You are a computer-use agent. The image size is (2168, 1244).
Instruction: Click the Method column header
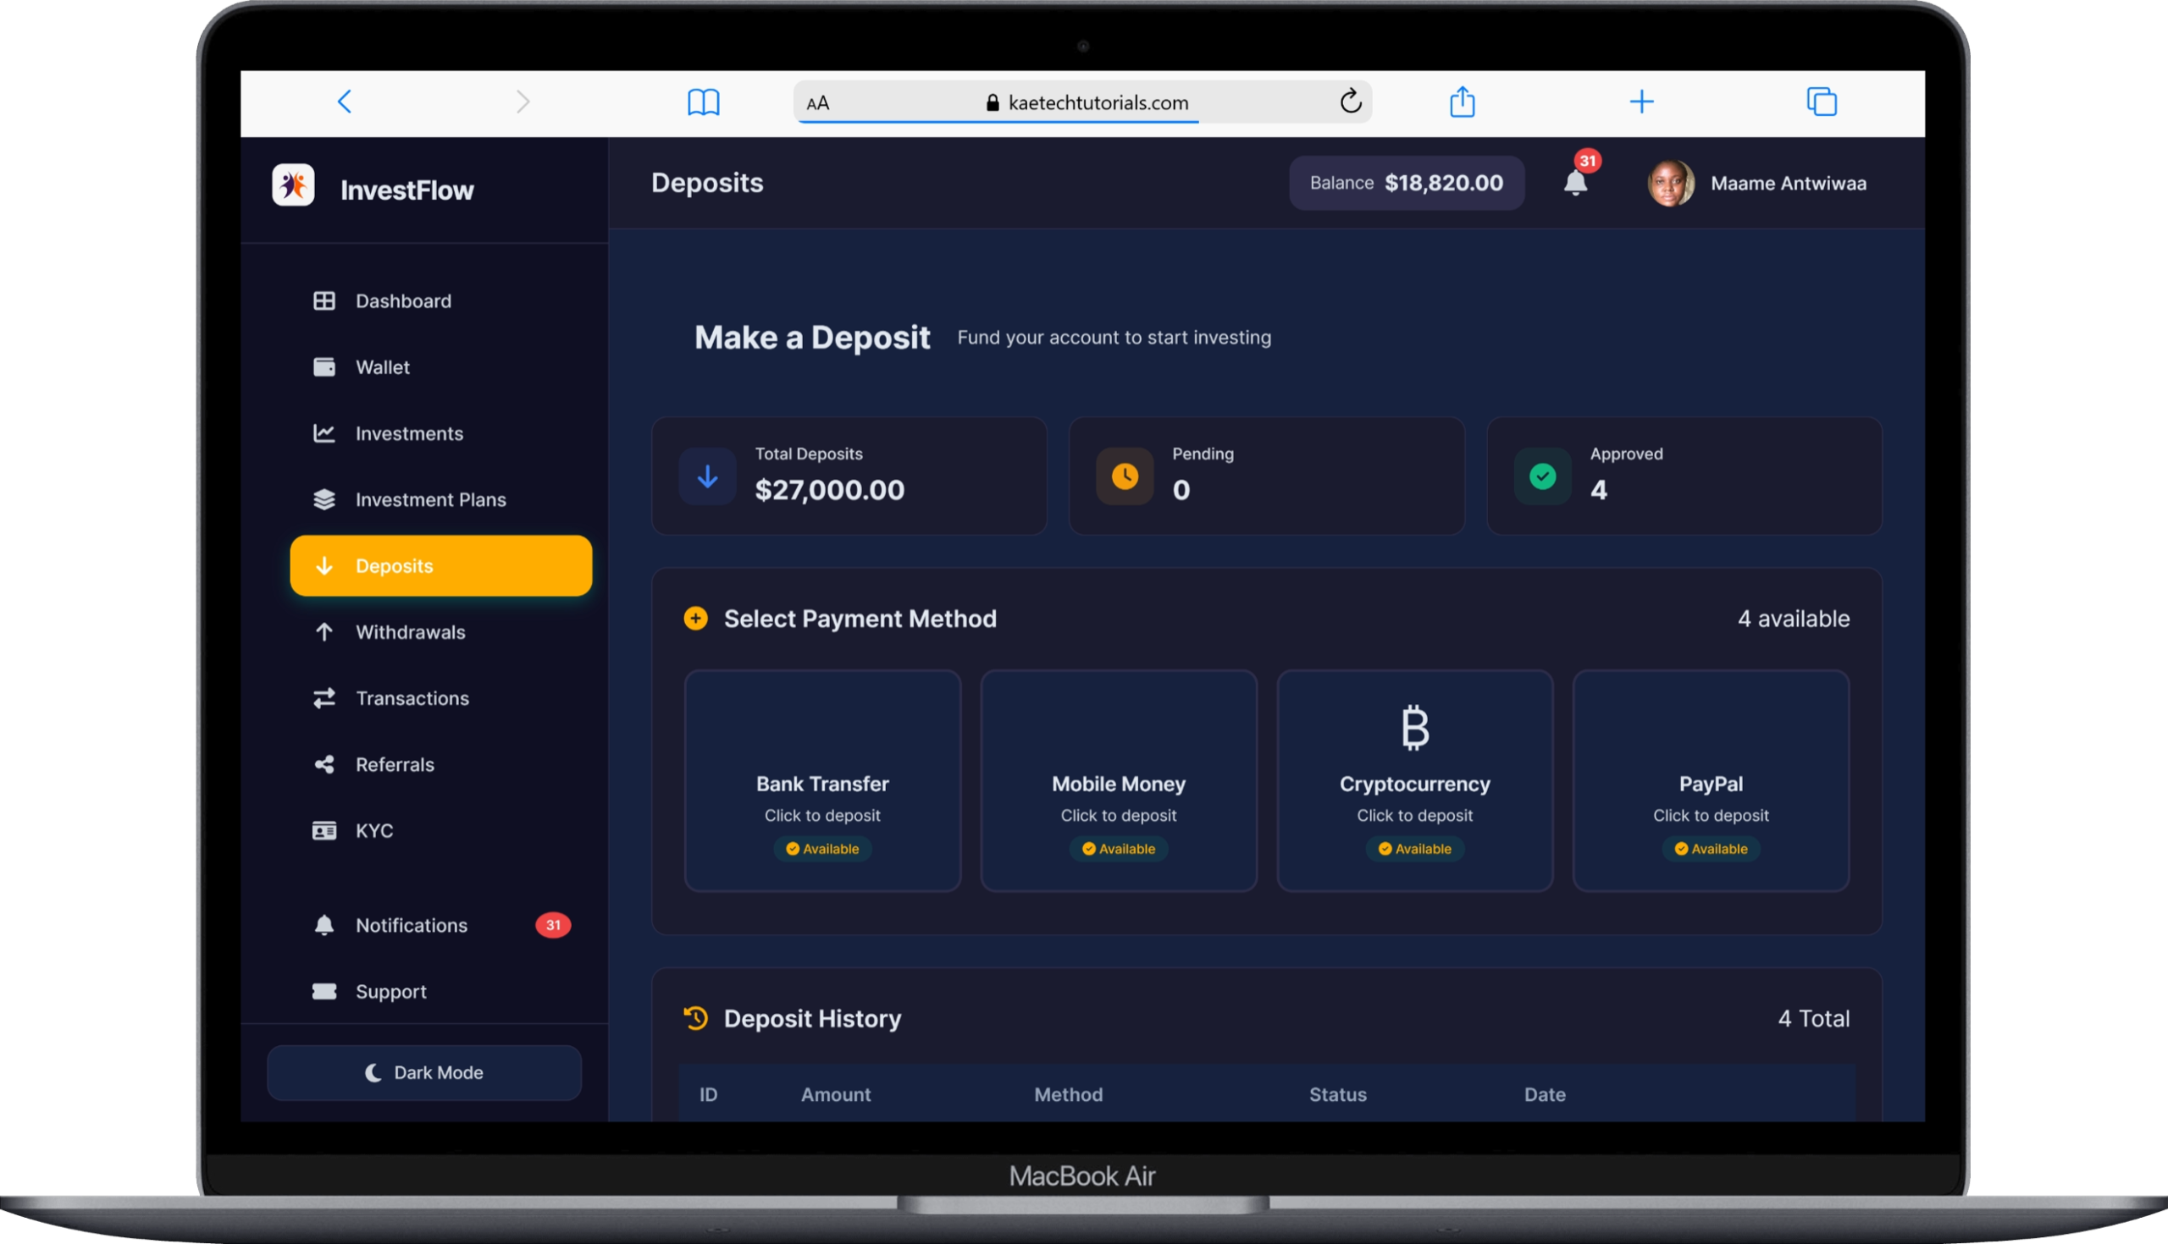click(x=1068, y=1094)
